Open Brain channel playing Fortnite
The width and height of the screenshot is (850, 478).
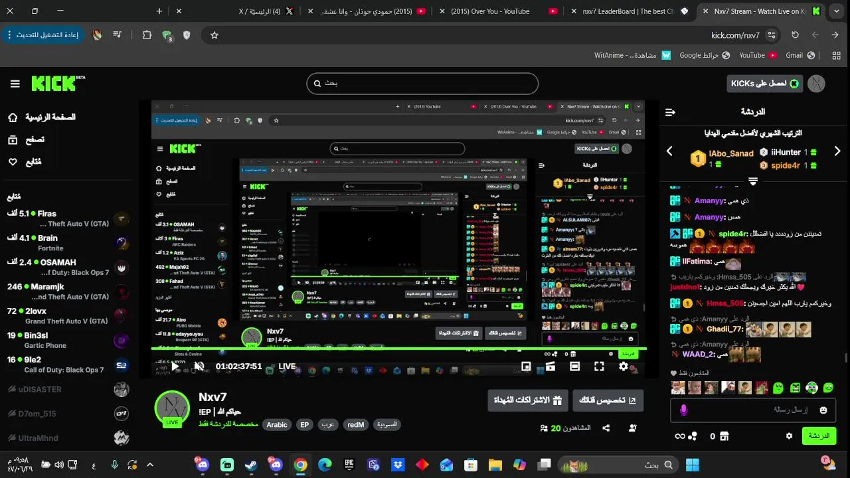coord(66,243)
